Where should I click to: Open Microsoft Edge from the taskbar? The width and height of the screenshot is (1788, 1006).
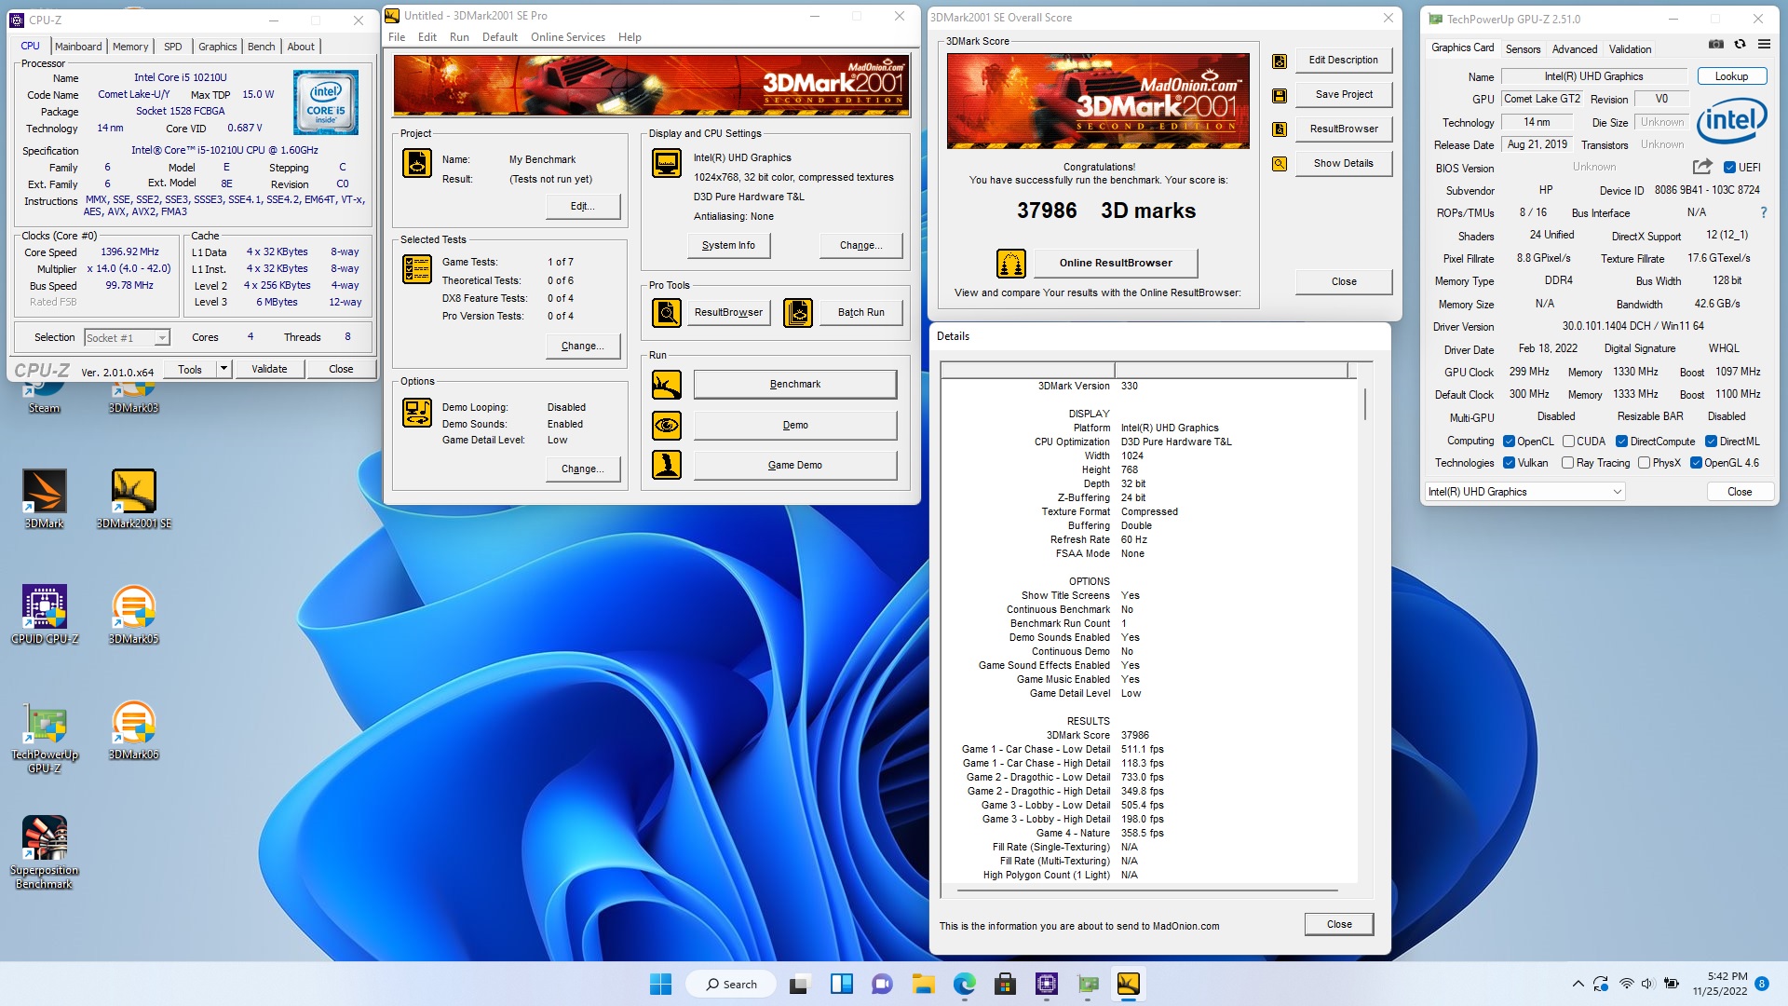pyautogui.click(x=964, y=985)
